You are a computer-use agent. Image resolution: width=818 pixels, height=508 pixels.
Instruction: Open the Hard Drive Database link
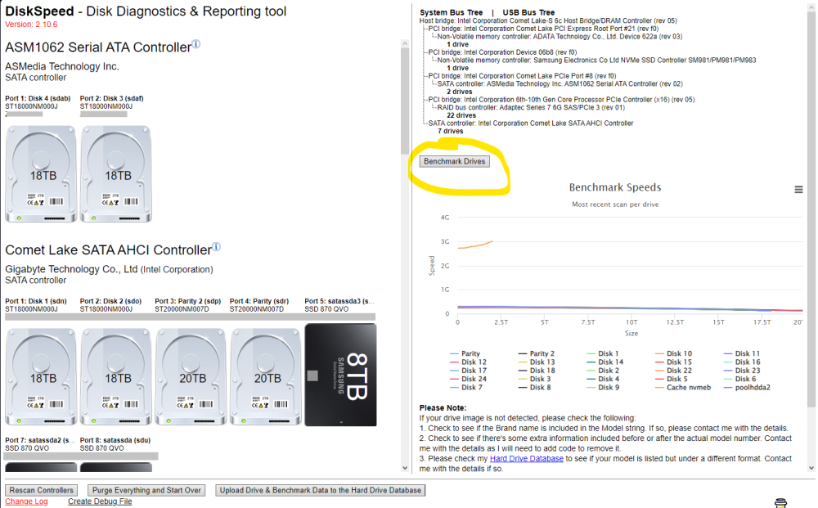(x=526, y=458)
